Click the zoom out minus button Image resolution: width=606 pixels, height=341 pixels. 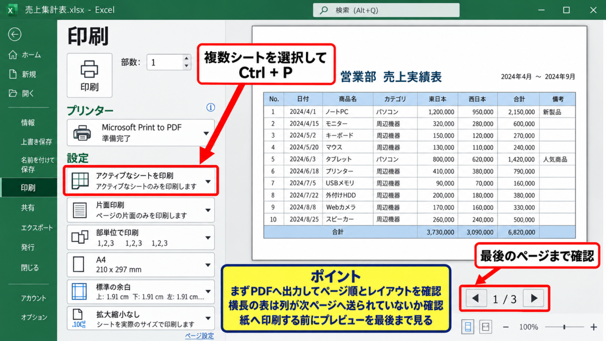[x=506, y=327]
